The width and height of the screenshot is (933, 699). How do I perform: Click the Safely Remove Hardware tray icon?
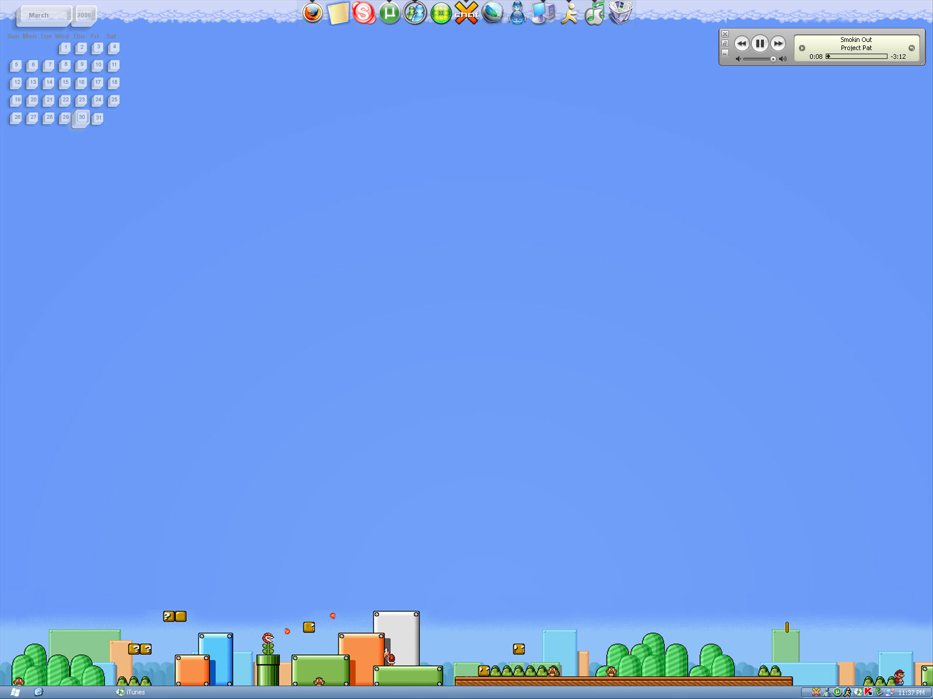point(879,693)
